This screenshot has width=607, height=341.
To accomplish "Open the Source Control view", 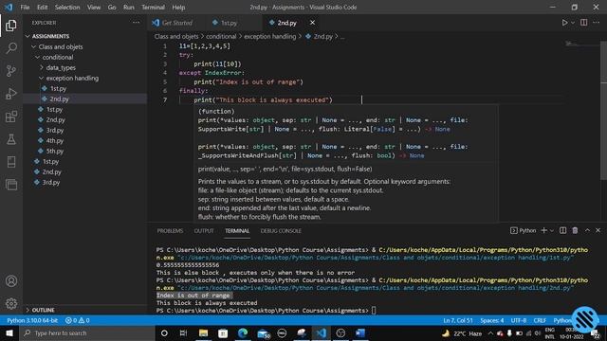I will pos(11,71).
